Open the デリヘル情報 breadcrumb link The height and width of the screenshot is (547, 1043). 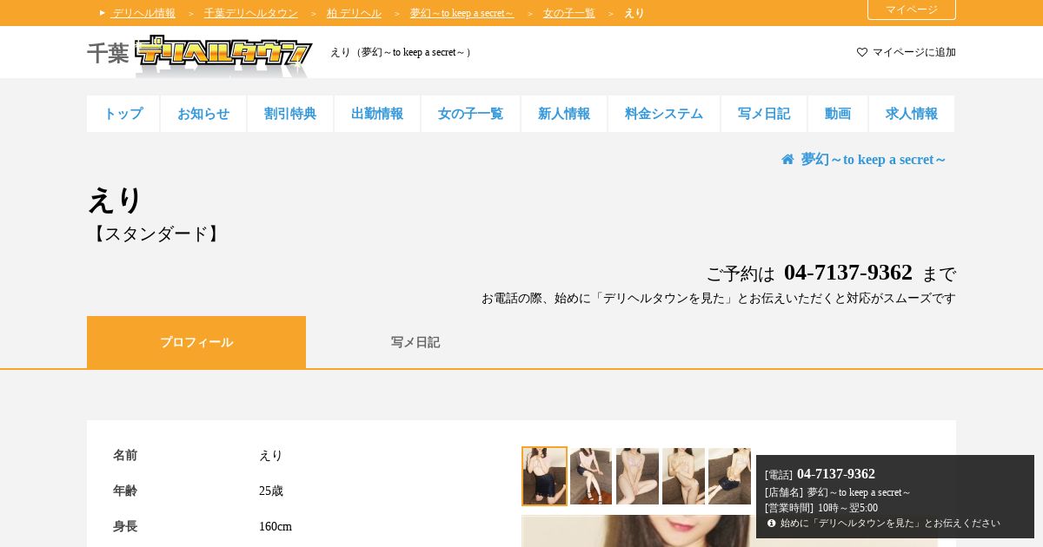[143, 13]
